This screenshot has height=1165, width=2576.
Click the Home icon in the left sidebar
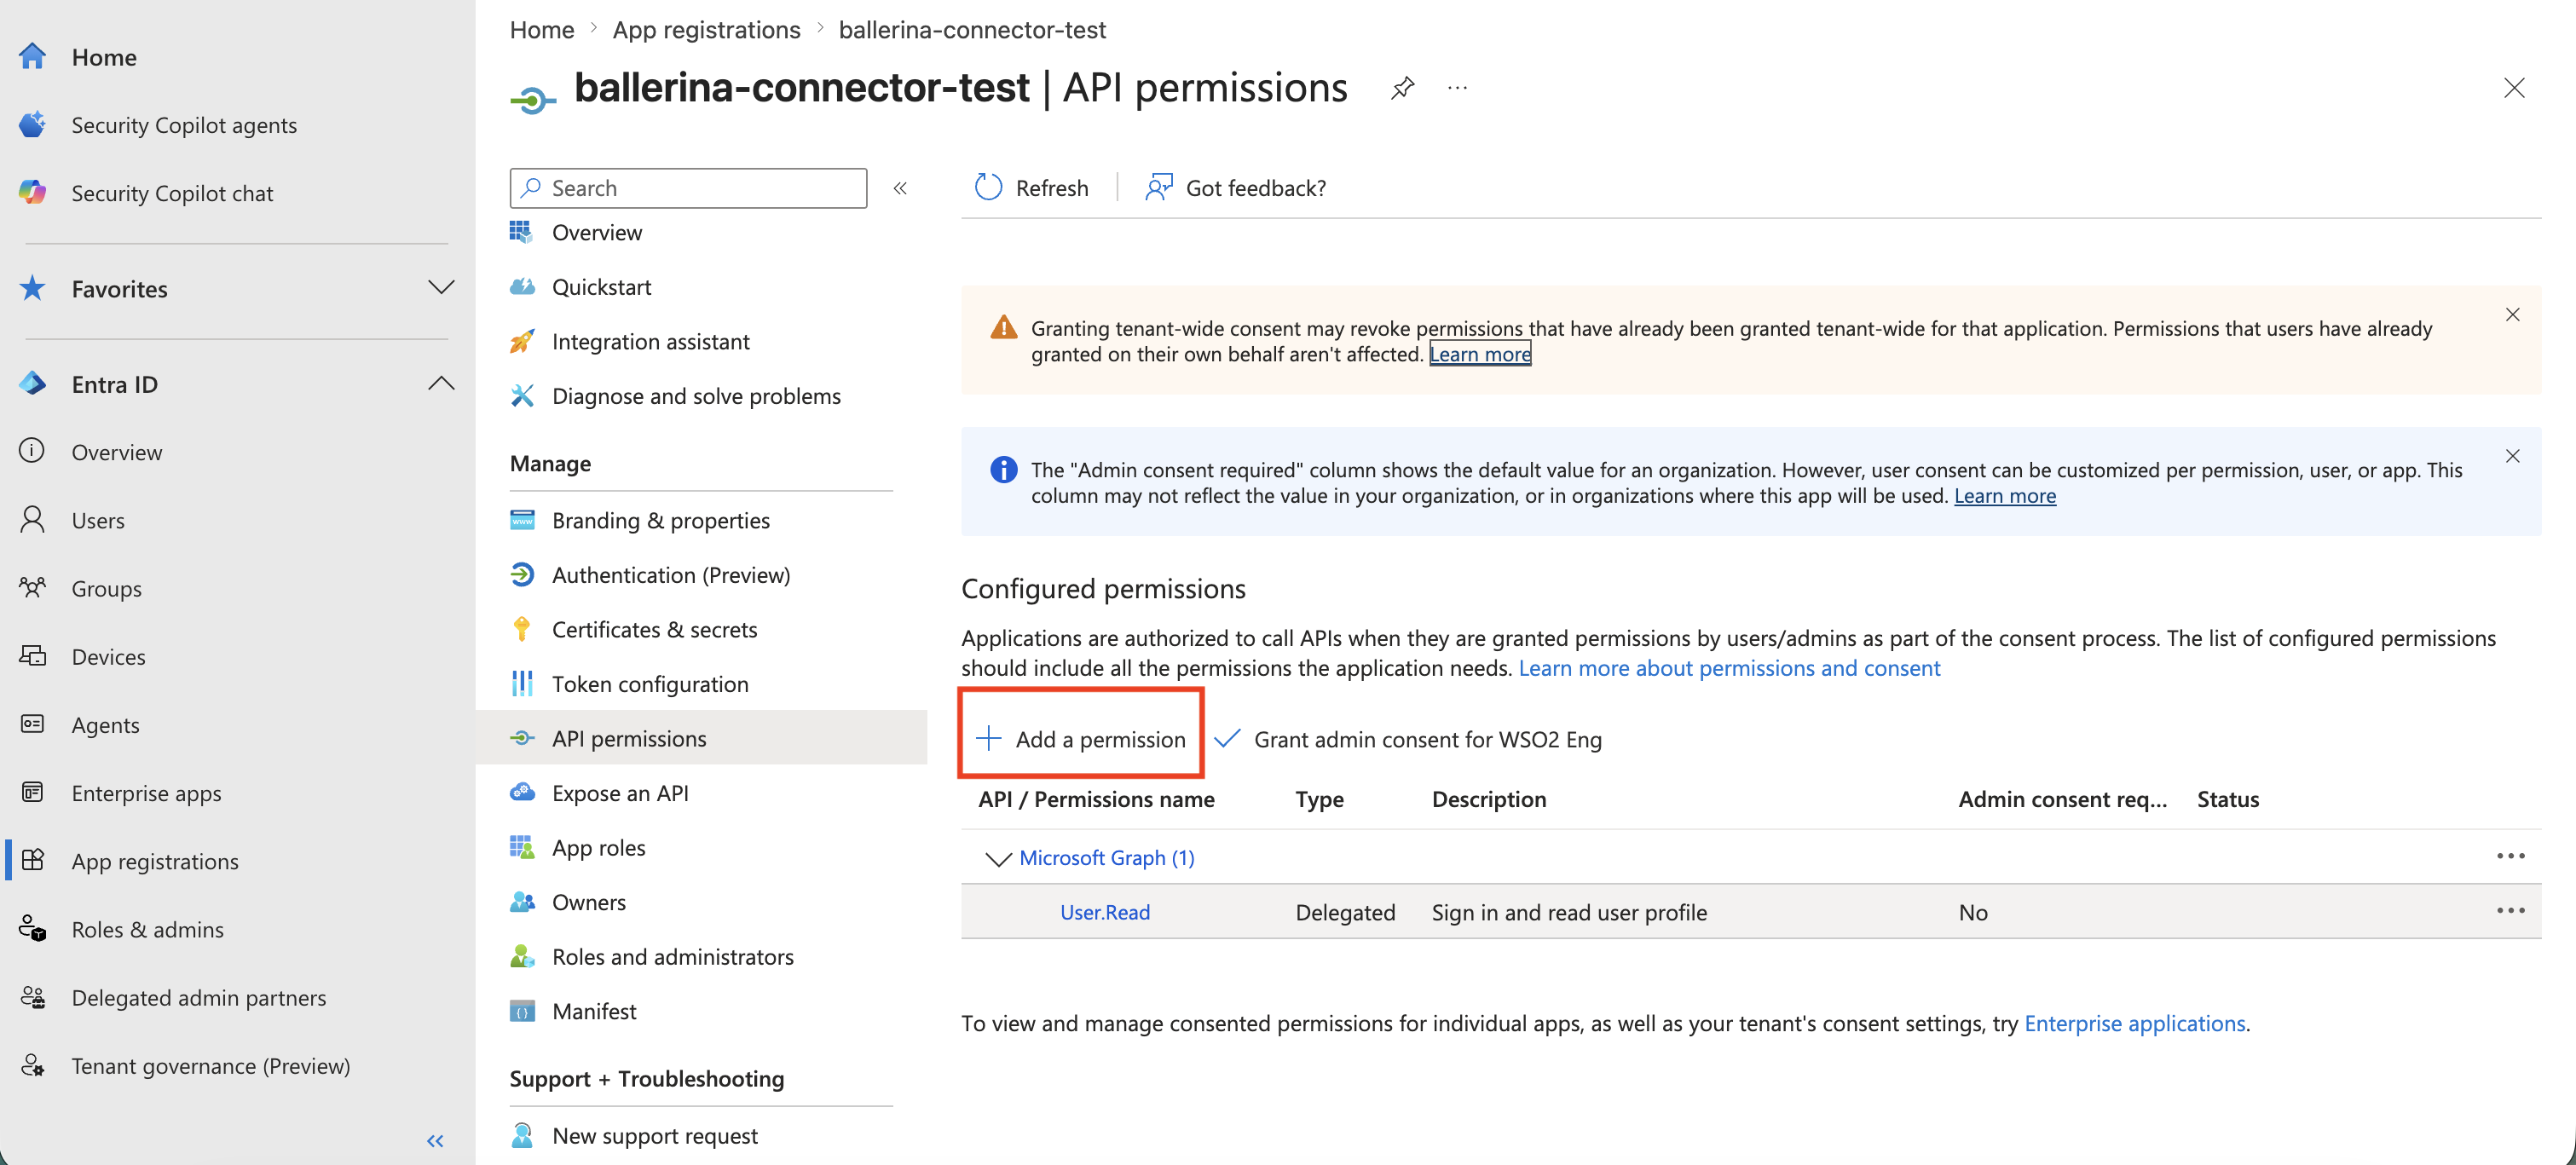point(32,57)
